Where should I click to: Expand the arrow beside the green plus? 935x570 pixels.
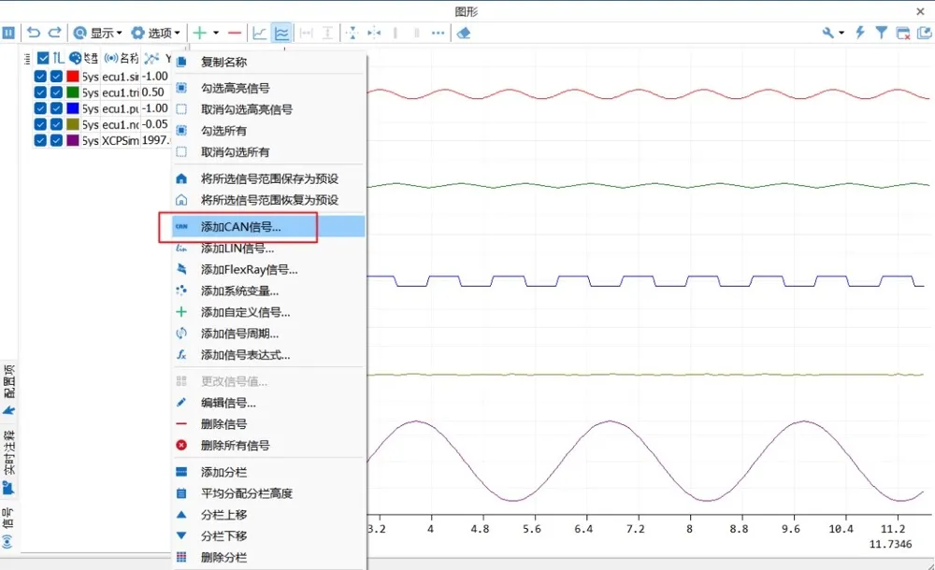(x=216, y=33)
